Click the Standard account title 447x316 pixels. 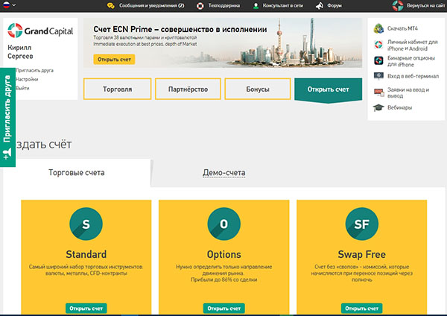click(86, 254)
